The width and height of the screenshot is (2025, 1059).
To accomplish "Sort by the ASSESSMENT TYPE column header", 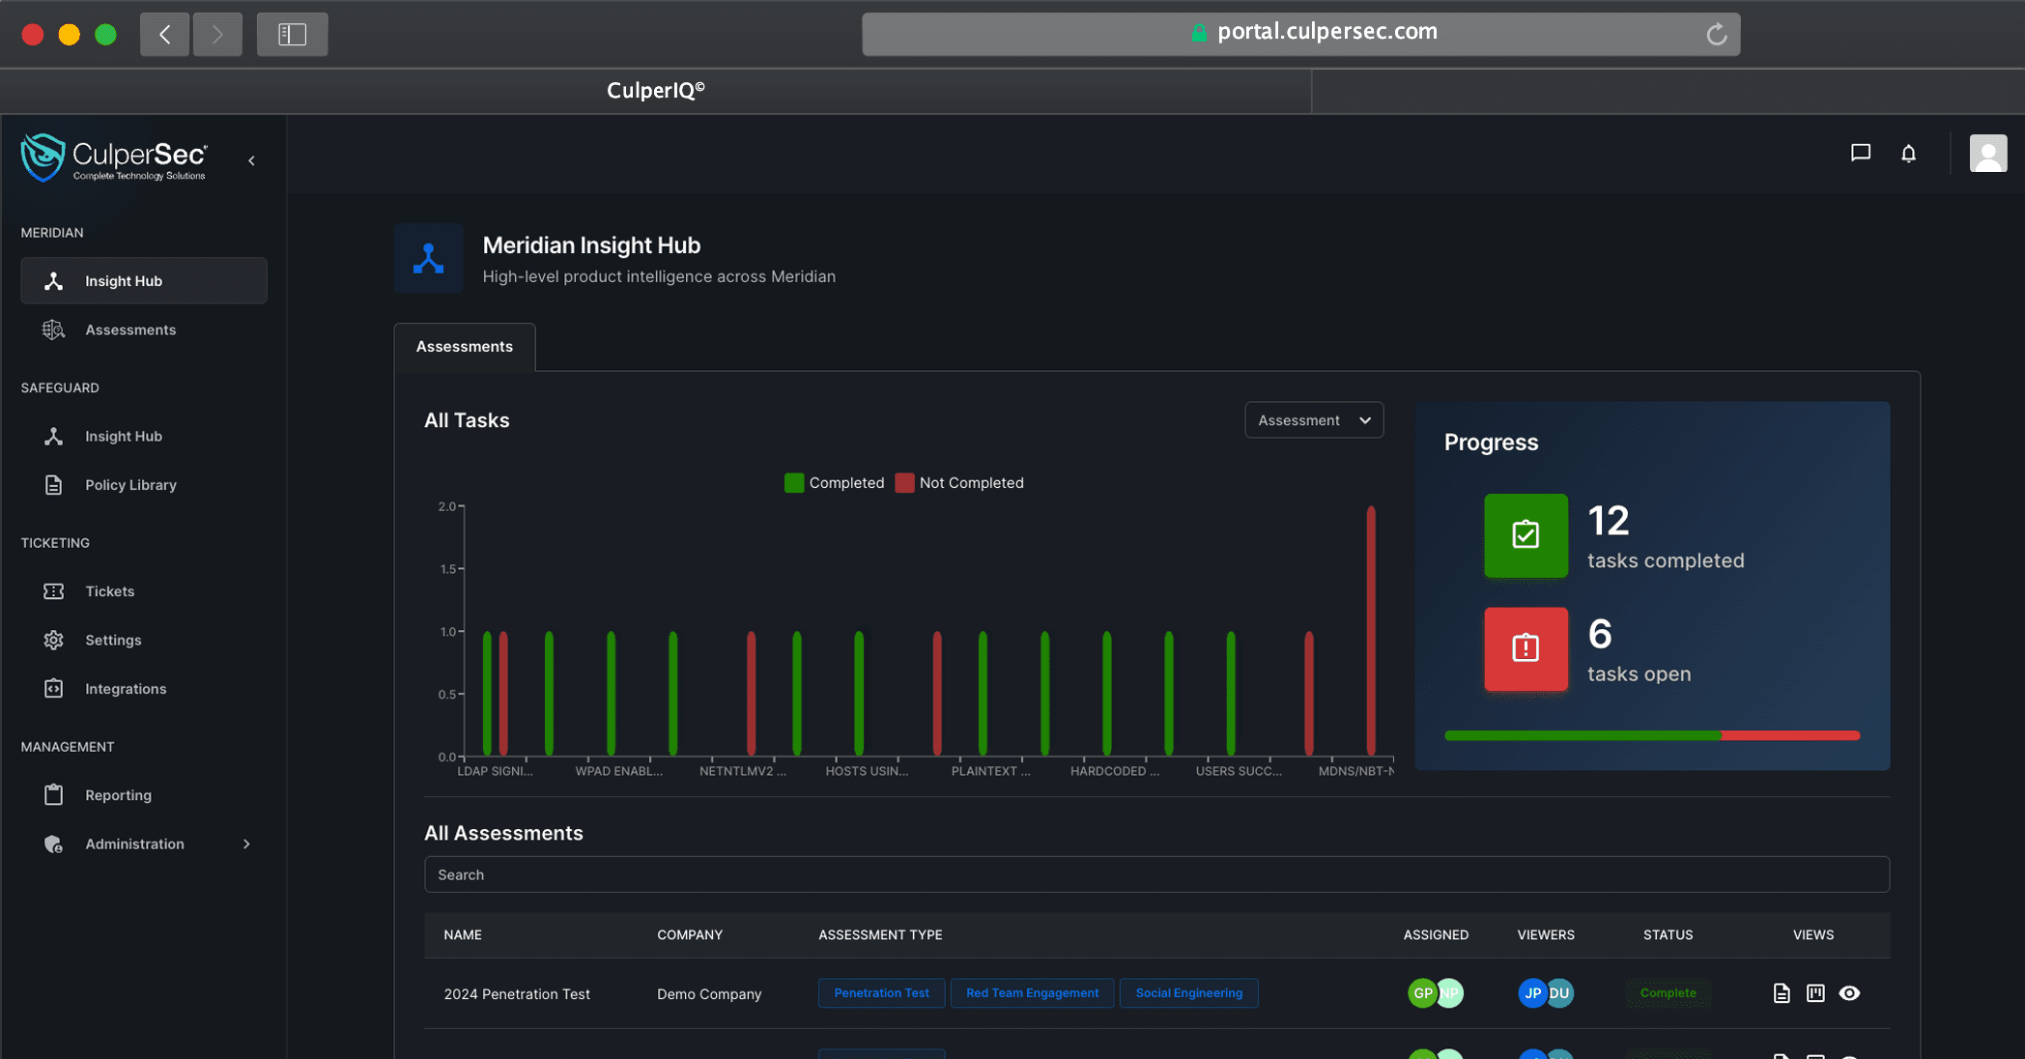I will coord(880,935).
